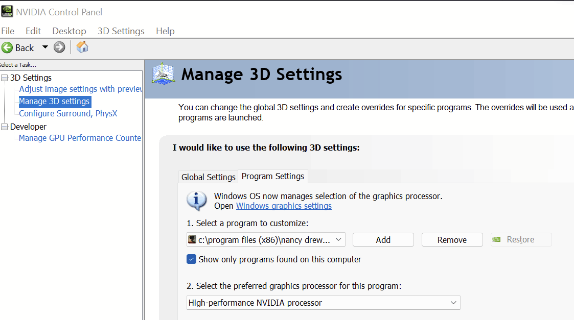Click the blue information icon
The height and width of the screenshot is (320, 574).
coord(197,201)
